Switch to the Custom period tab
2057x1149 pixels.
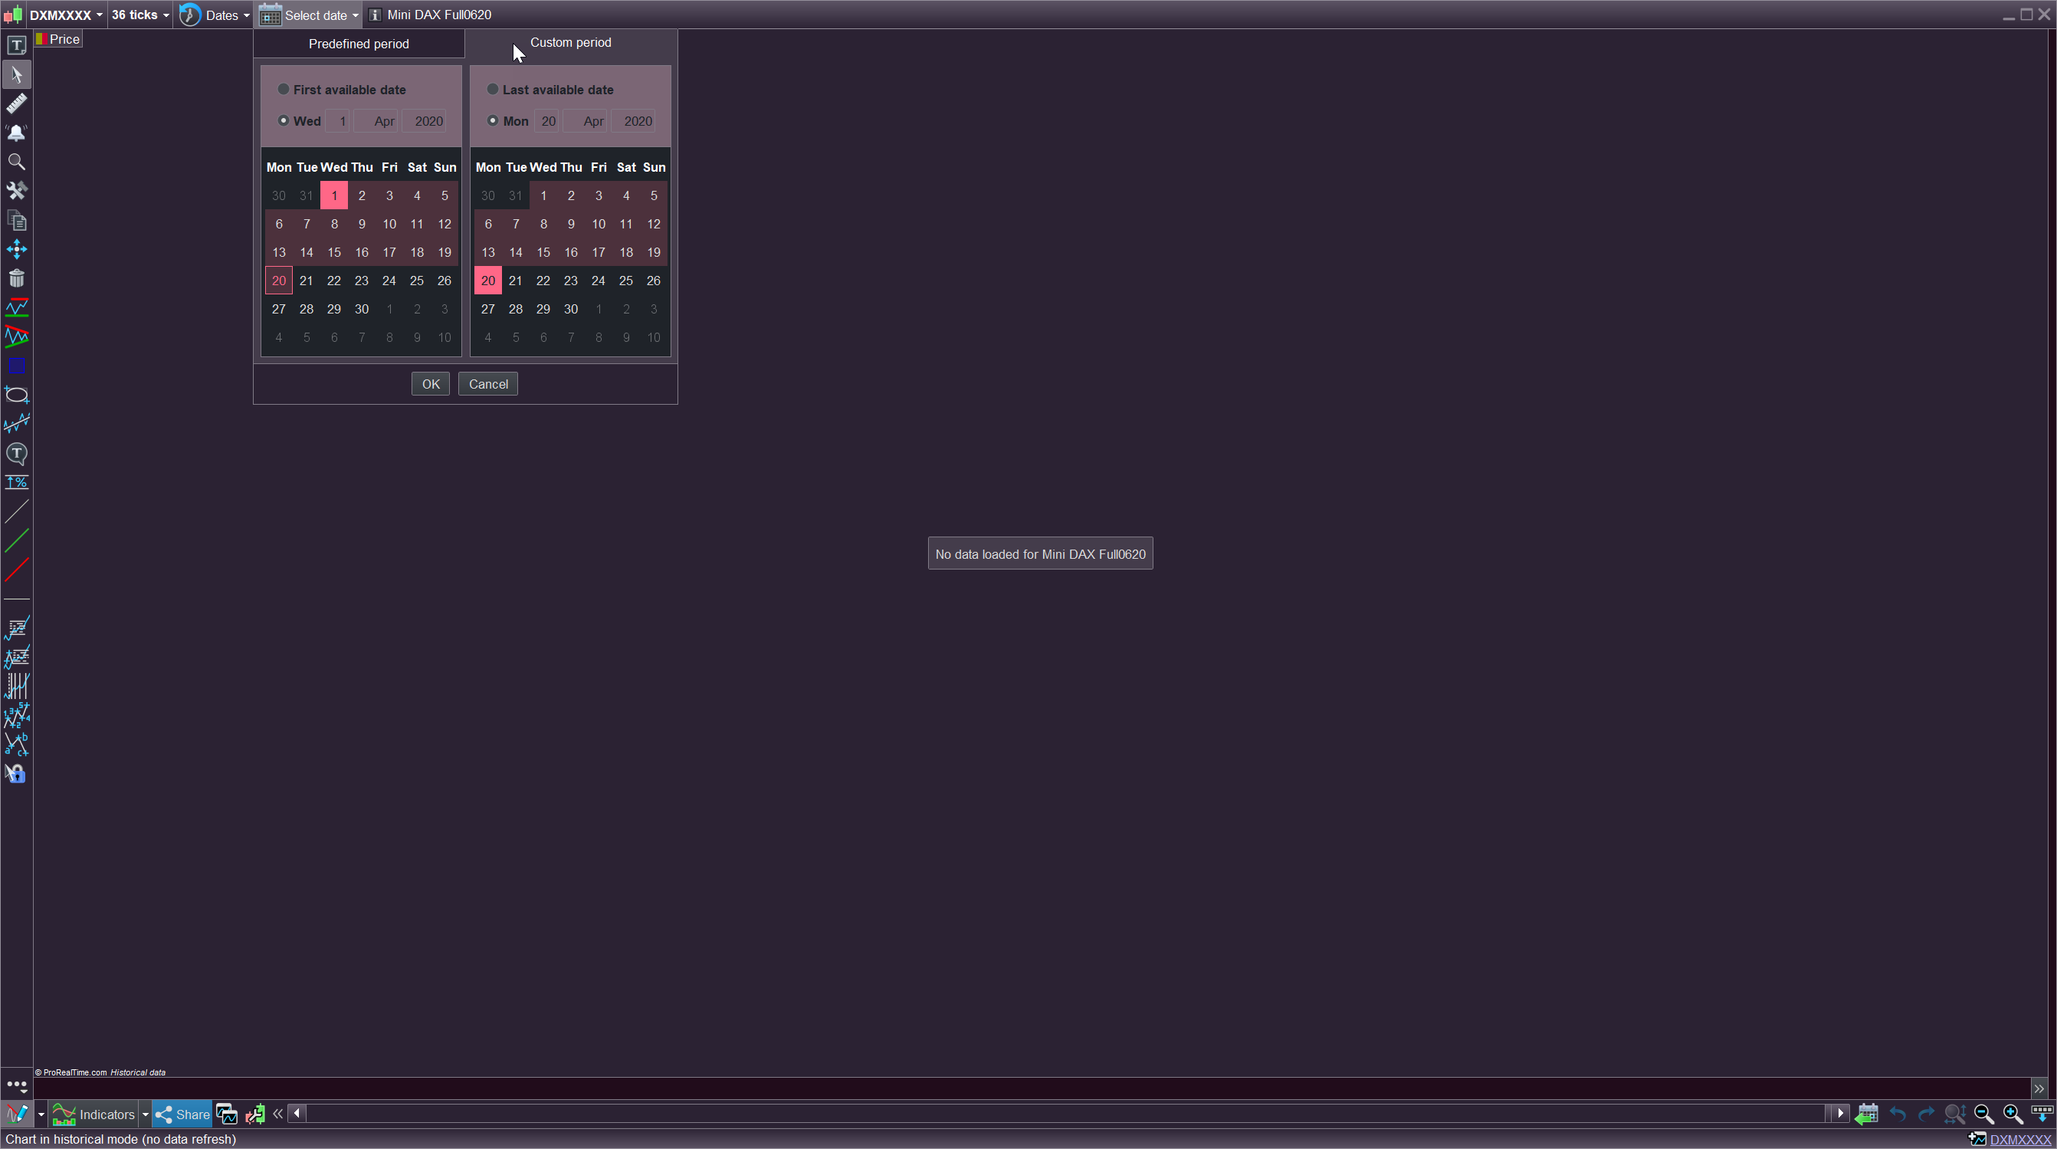[570, 43]
